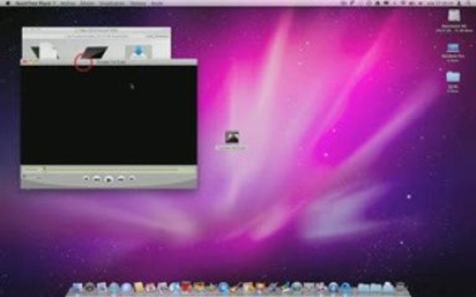The height and width of the screenshot is (297, 476).
Task: Open the guitar GarageBand icon in Dock
Action: (236, 288)
